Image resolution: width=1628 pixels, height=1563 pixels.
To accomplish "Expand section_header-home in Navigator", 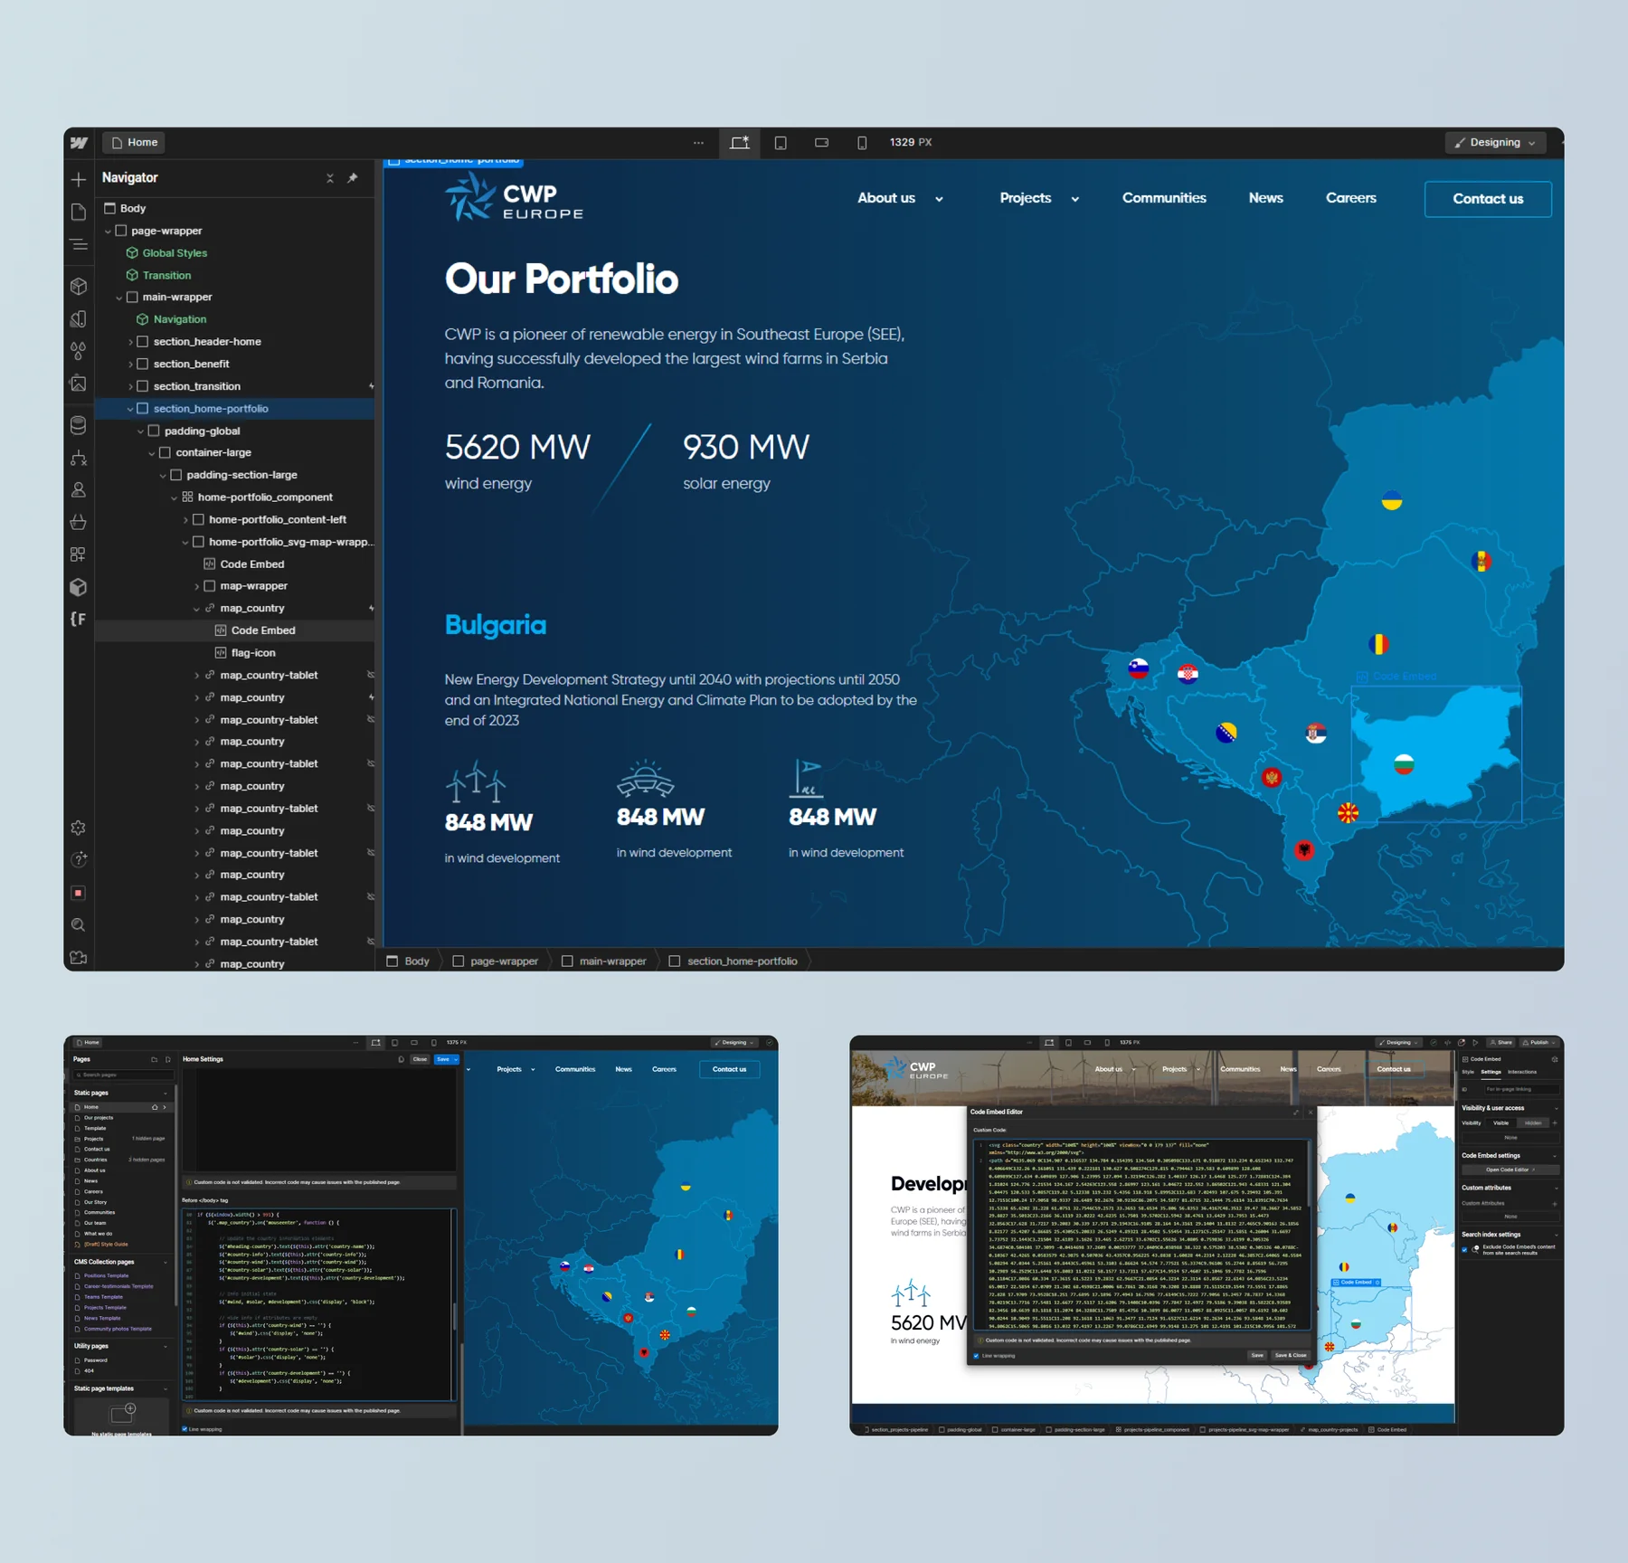I will click(130, 342).
